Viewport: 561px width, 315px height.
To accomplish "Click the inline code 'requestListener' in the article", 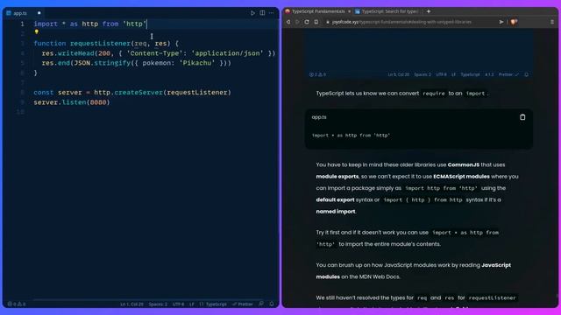I will coord(492,297).
